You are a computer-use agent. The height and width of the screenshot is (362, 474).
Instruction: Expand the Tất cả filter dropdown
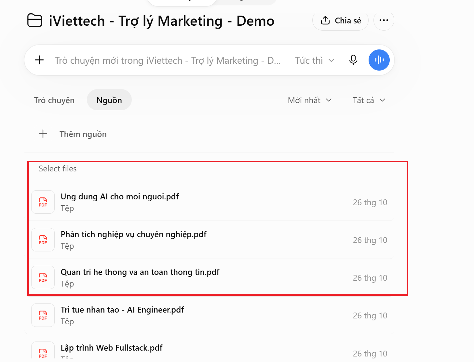click(369, 100)
